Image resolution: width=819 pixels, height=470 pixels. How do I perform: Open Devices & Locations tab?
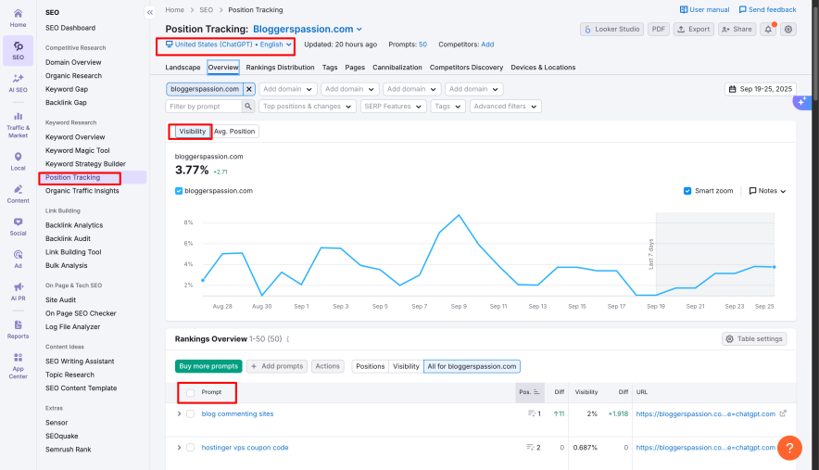point(543,68)
